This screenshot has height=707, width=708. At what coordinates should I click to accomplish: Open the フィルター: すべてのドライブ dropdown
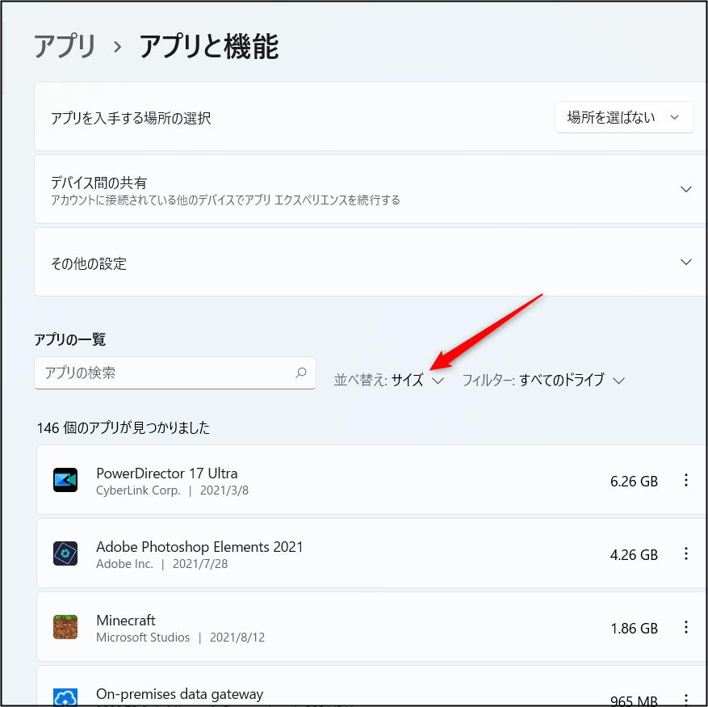543,381
